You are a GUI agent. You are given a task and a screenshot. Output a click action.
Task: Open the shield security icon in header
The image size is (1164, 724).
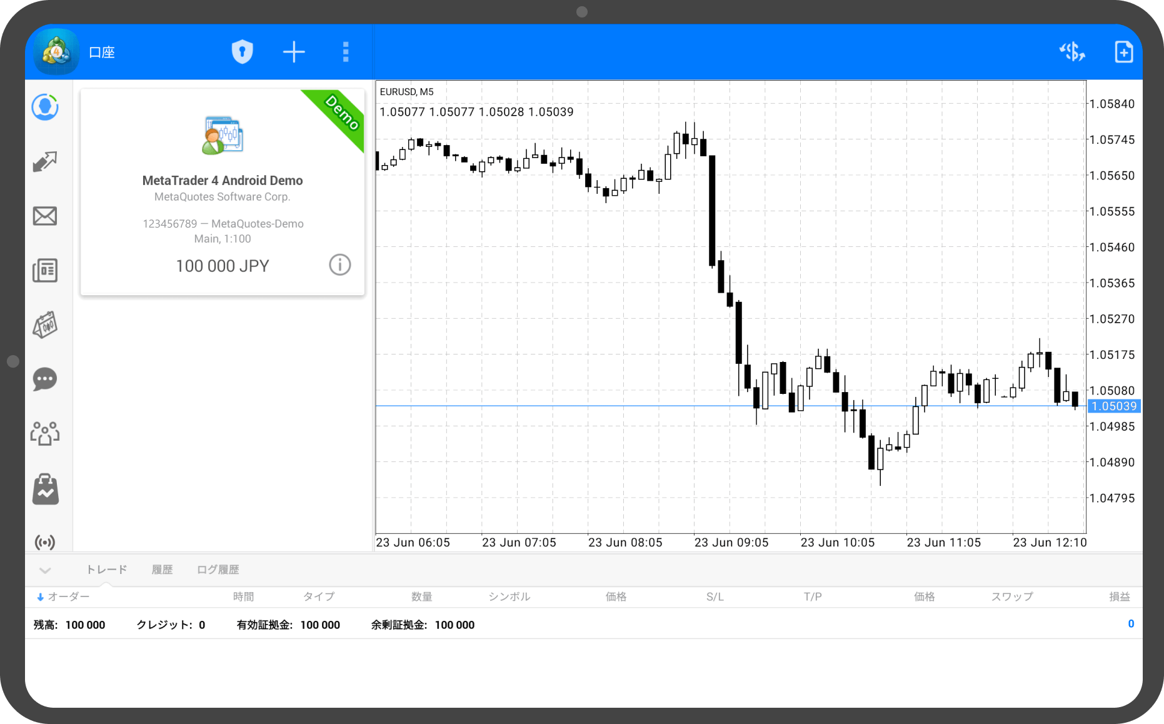coord(242,52)
